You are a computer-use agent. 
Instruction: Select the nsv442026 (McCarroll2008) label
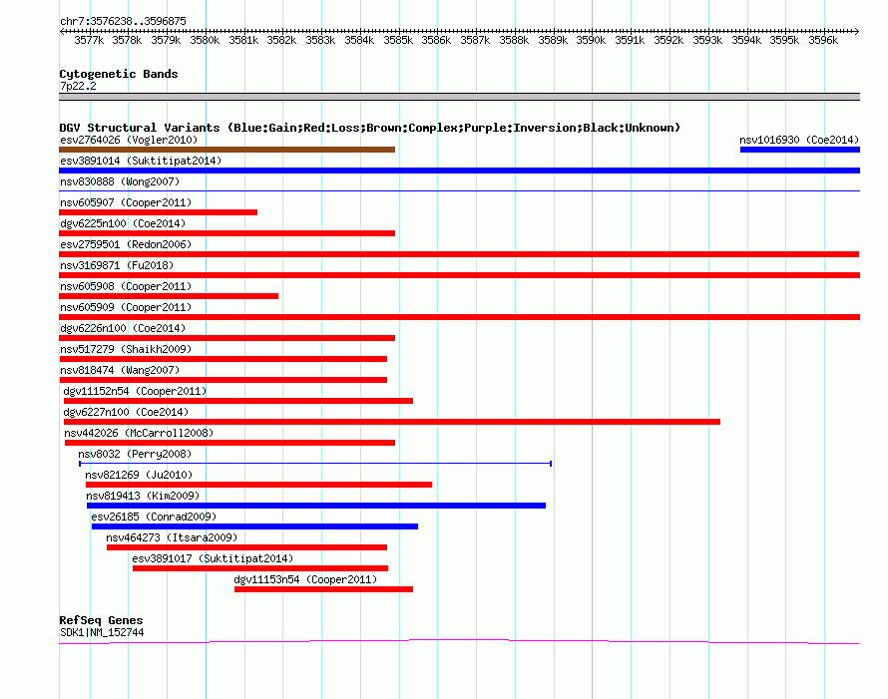point(139,433)
